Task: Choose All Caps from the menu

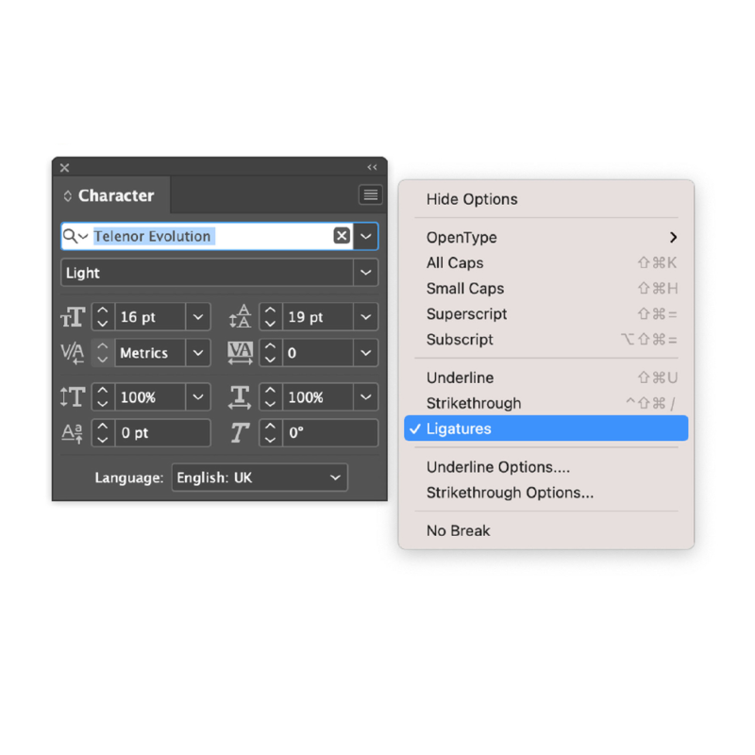Action: tap(546, 263)
